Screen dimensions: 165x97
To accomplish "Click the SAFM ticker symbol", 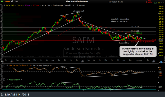I will point(7,2).
